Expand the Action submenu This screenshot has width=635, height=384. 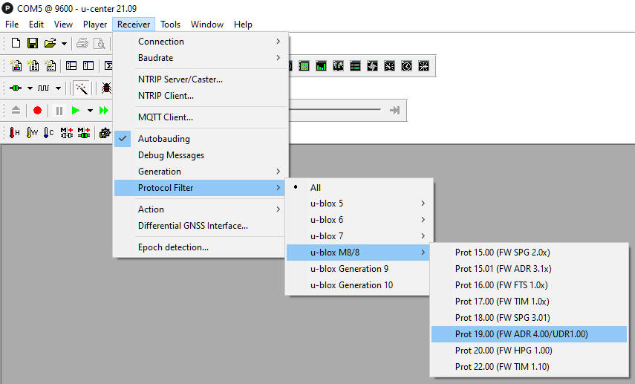(201, 209)
